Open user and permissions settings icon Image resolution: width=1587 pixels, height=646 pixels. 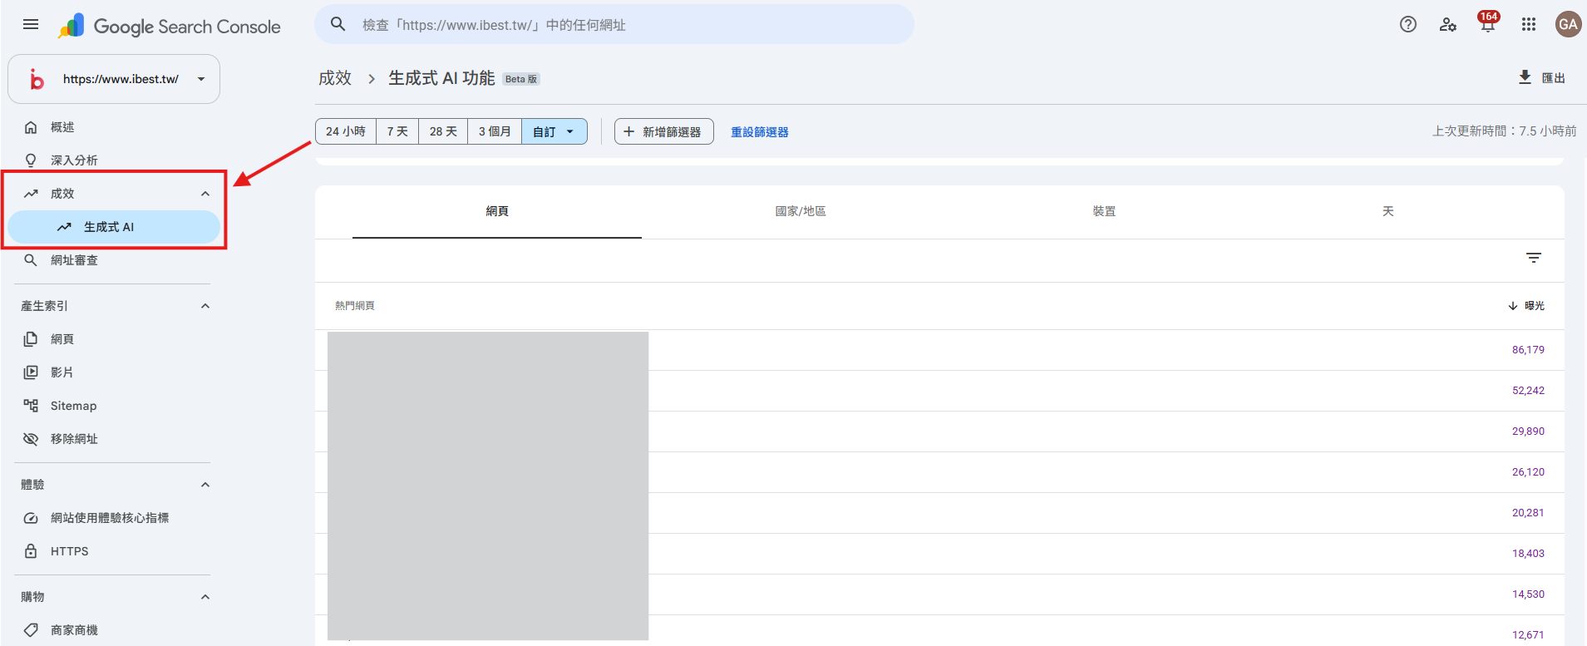coord(1447,24)
